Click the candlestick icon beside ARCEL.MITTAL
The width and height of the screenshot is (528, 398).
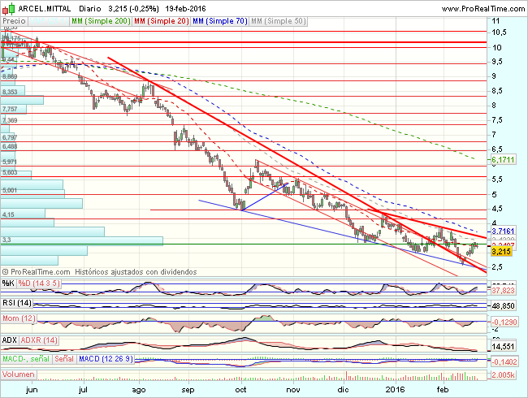(9, 9)
